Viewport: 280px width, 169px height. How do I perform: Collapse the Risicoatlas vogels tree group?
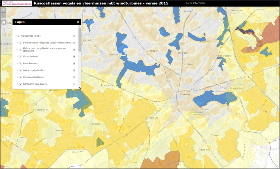tap(16, 36)
